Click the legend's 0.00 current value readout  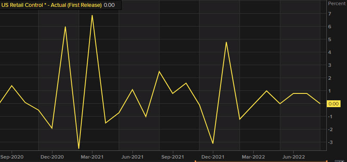109,5
